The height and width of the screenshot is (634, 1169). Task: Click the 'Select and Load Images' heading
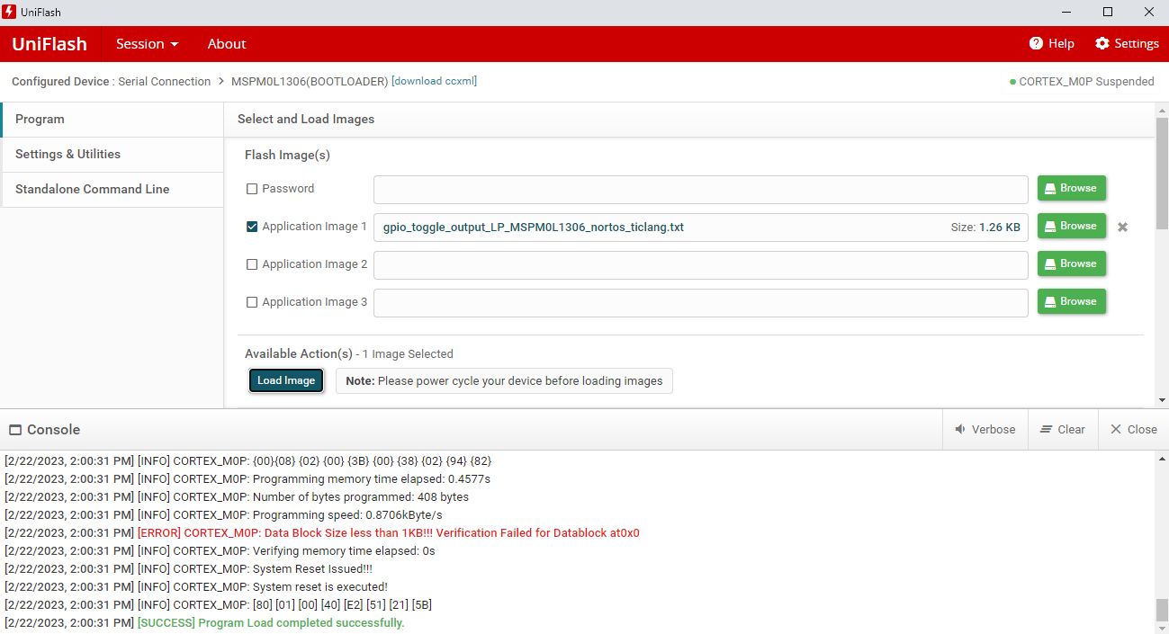(306, 119)
